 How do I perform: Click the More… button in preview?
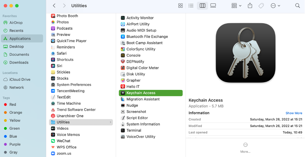245,147
